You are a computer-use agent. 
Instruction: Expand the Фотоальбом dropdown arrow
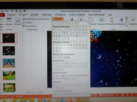[38, 26]
